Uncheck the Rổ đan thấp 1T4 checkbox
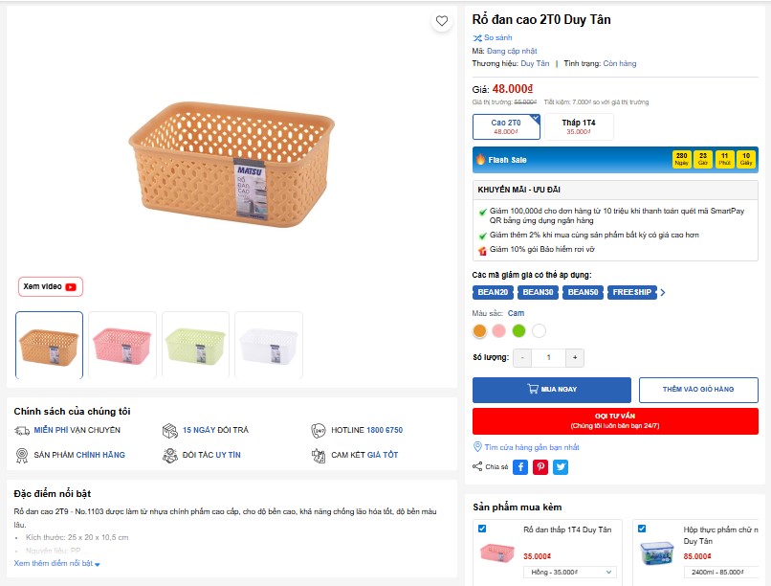The height and width of the screenshot is (586, 771). pyautogui.click(x=482, y=529)
